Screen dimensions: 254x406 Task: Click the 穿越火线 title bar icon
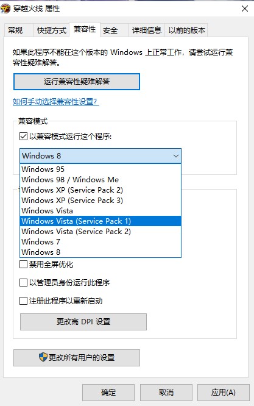tap(5, 9)
